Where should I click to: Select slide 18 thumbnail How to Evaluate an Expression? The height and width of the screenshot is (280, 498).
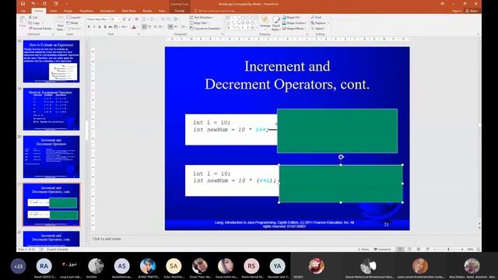click(x=51, y=61)
